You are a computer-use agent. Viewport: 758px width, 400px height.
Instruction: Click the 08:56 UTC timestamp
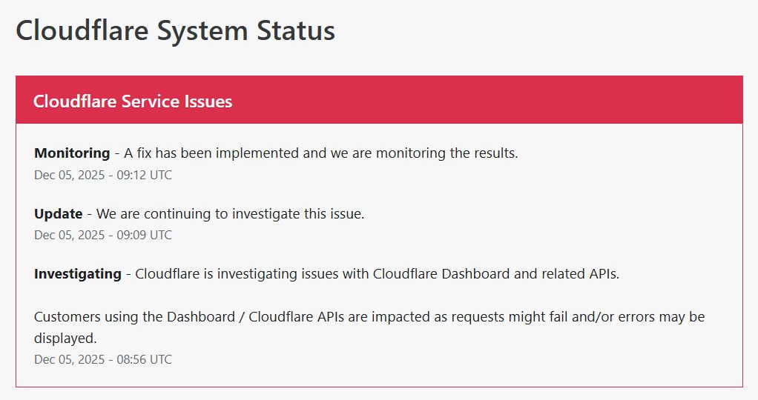103,359
